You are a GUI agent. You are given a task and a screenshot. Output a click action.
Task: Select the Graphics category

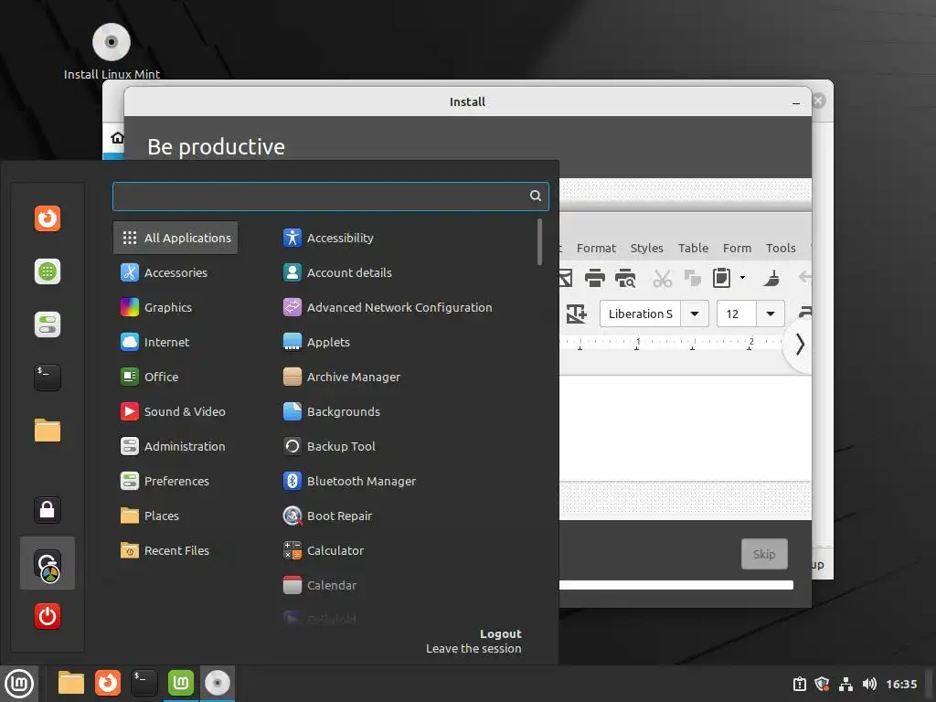click(x=156, y=307)
